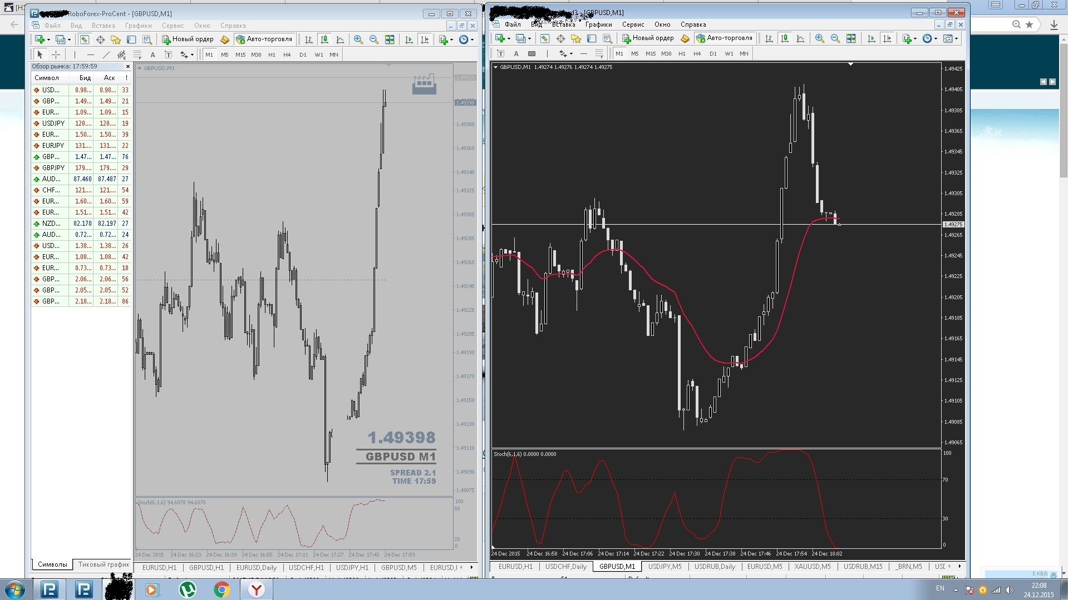
Task: Select rectangle label tool in right terminal
Action: coord(531,54)
